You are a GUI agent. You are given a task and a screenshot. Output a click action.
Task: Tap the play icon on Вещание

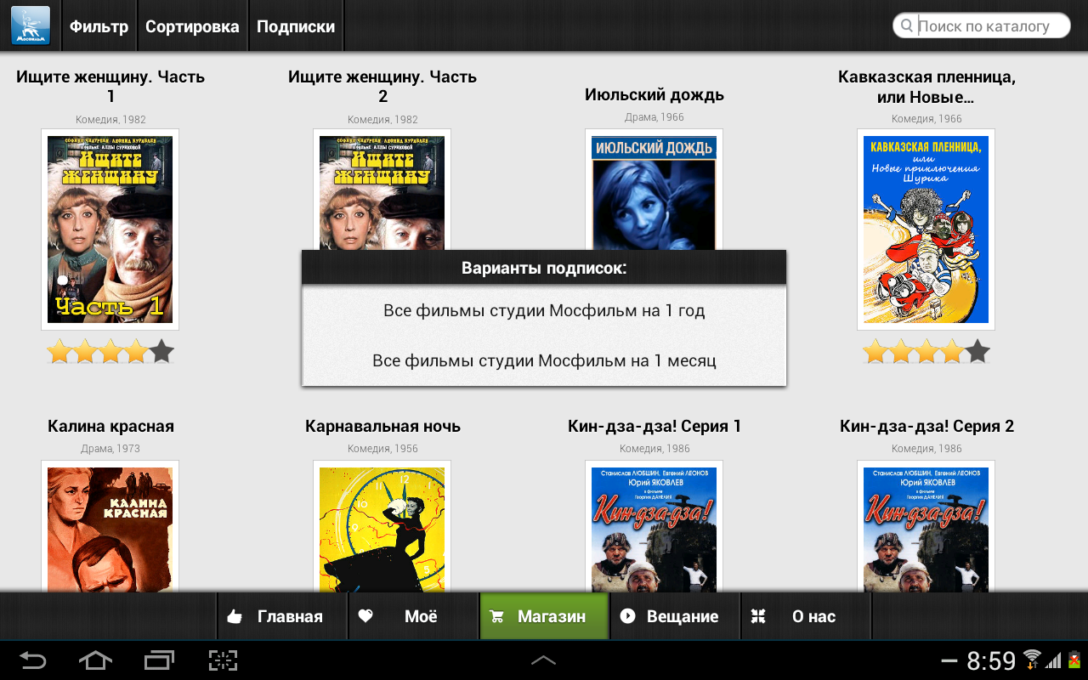point(628,616)
